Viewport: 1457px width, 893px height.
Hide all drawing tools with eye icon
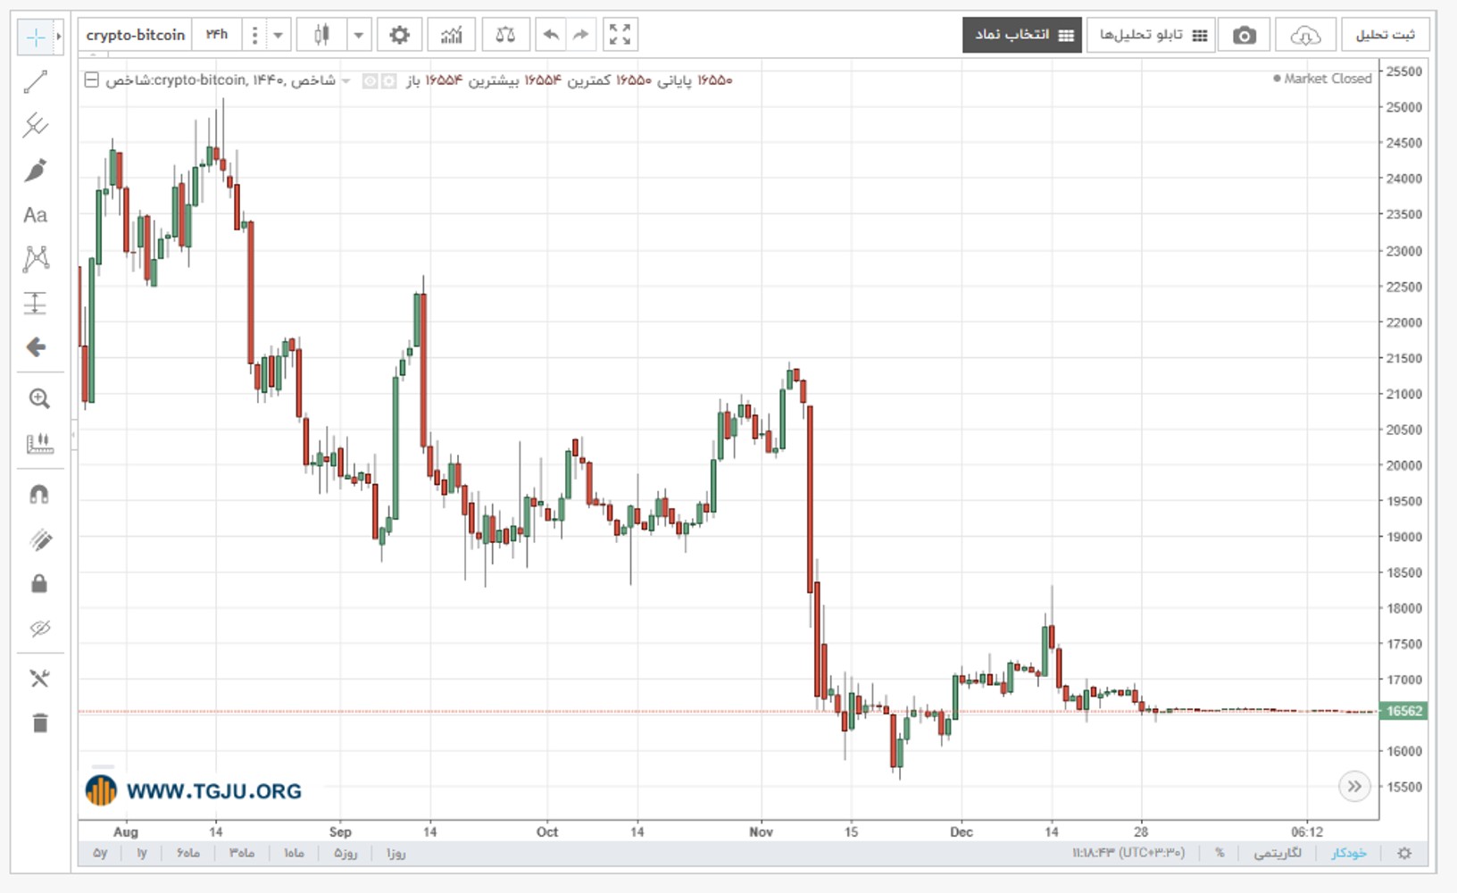coord(39,629)
